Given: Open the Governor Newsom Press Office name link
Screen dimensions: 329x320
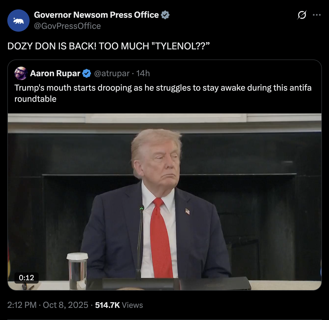Looking at the screenshot, I should (96, 15).
